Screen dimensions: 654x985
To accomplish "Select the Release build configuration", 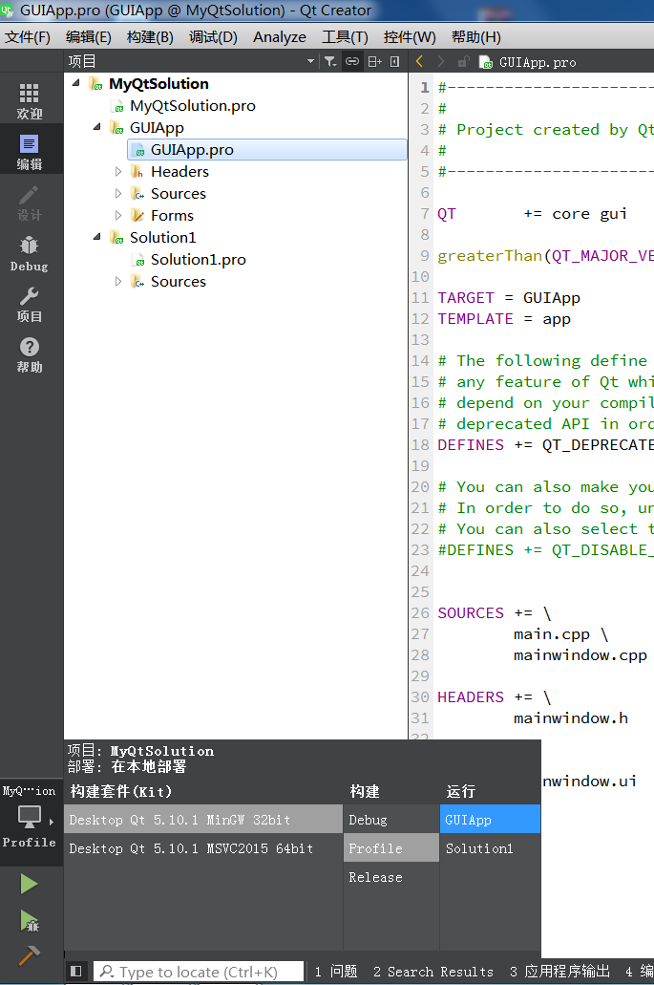I will pyautogui.click(x=391, y=877).
